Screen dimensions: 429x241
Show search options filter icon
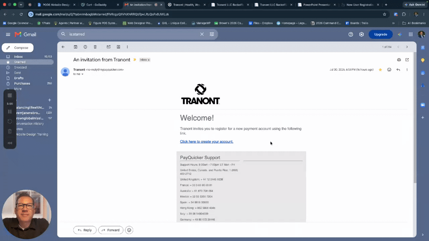212,34
